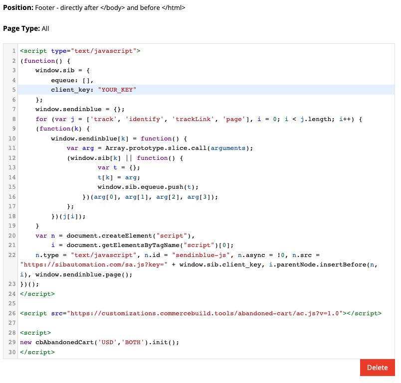401x383 pixels.
Task: Click the window.sendinblue = {} line
Action: [x=80, y=109]
